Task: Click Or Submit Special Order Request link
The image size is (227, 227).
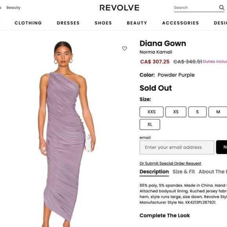Action: (x=170, y=164)
